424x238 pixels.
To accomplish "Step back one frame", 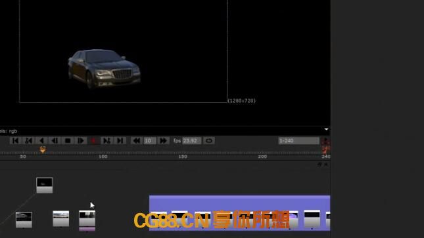I will 55,140.
